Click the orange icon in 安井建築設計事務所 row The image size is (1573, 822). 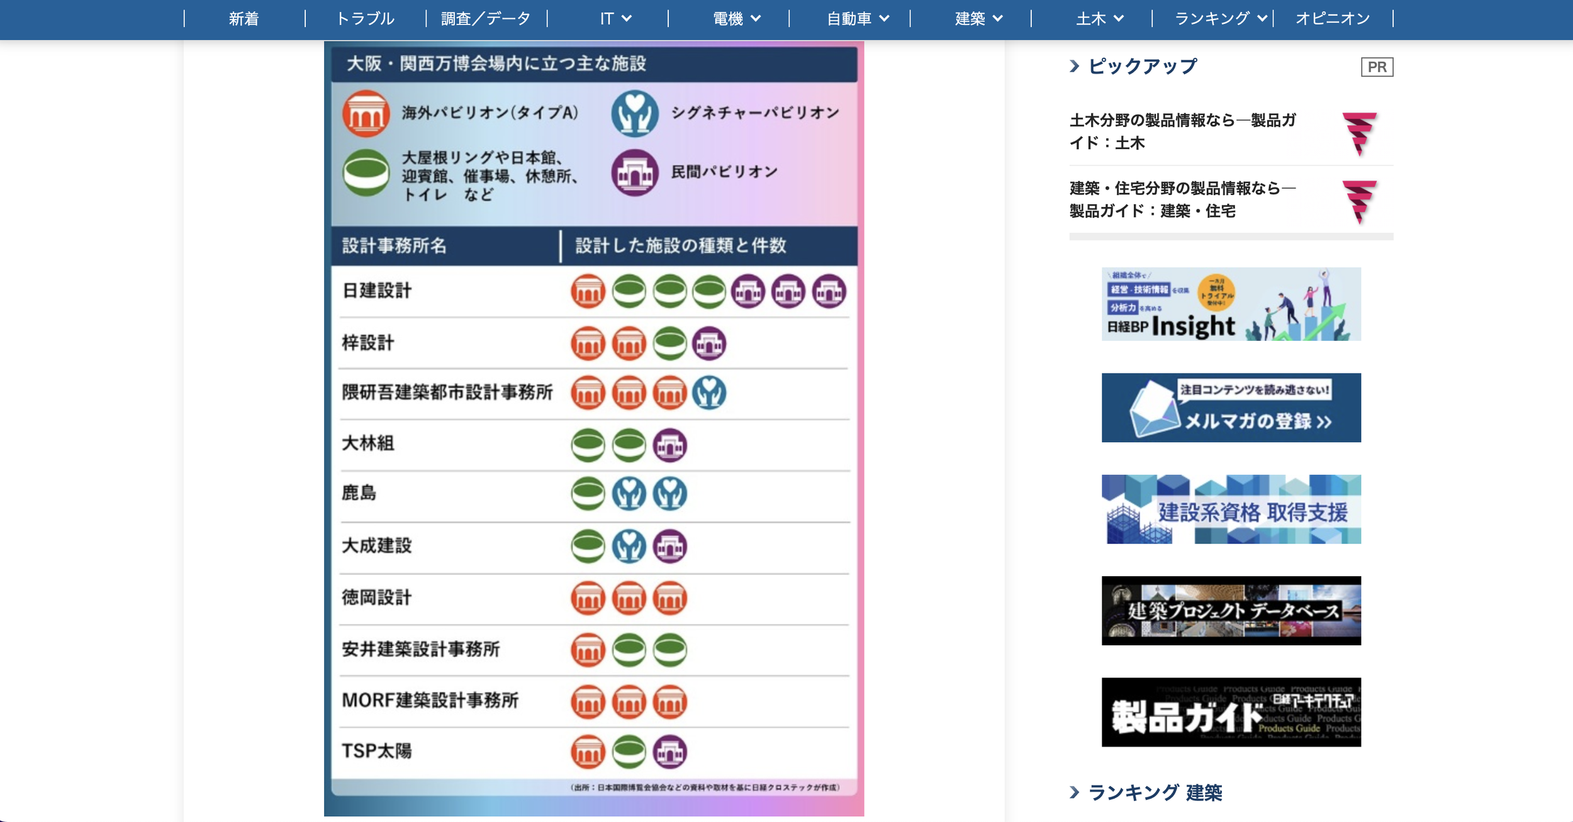[x=588, y=650]
